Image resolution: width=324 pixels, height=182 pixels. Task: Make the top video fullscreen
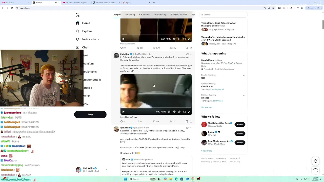click(189, 39)
